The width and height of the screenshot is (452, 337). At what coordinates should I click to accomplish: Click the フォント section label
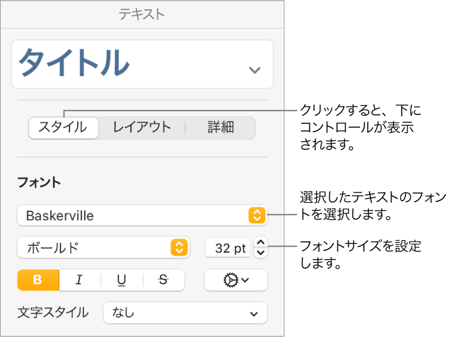39,183
